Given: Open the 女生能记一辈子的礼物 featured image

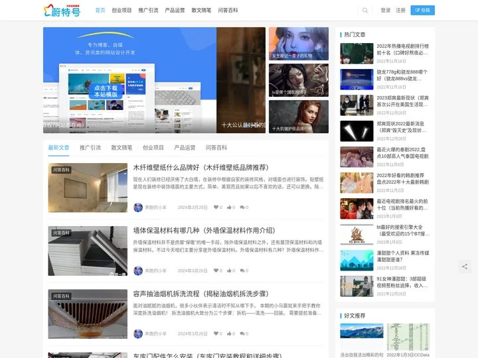Looking at the screenshot, I should click(x=299, y=44).
